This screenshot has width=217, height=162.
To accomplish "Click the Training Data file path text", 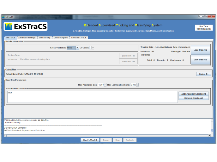I will pos(172,47).
